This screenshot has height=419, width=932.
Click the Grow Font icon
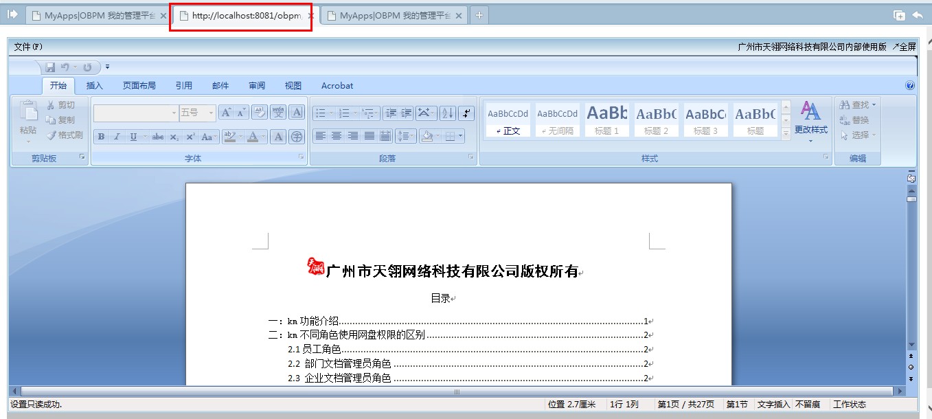226,113
